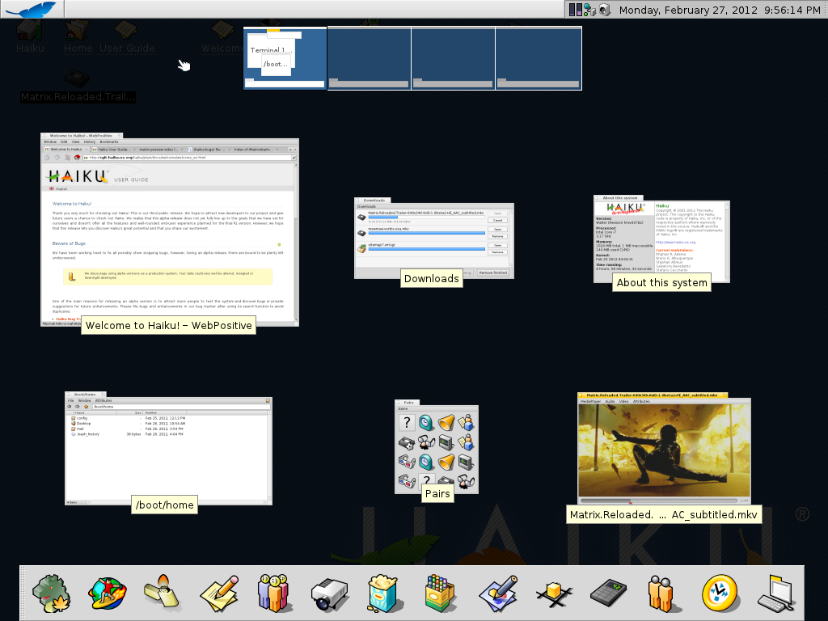Viewport: 828px width, 621px height.
Task: Open the yellow clock icon in dock
Action: (719, 593)
